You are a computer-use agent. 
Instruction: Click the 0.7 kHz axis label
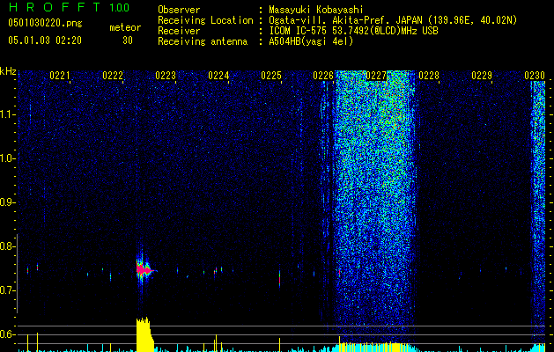tap(8, 290)
